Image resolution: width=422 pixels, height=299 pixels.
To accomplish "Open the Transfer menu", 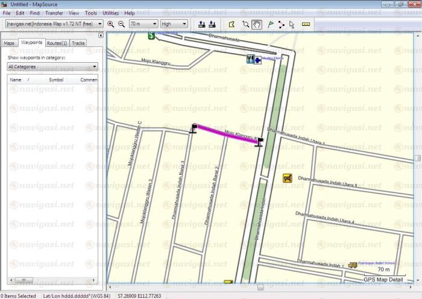I will pos(54,13).
